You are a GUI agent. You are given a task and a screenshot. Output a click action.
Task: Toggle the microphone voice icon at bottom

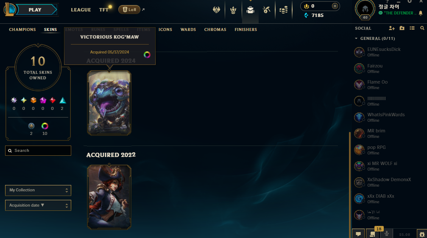pos(386,234)
